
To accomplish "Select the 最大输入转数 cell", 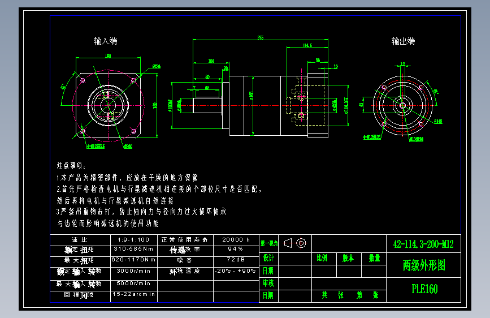I will pos(80,284).
